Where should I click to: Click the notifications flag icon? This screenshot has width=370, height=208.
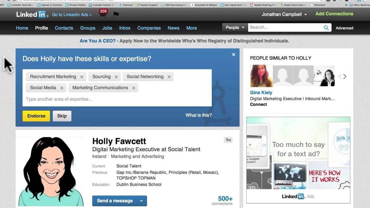coord(116,14)
